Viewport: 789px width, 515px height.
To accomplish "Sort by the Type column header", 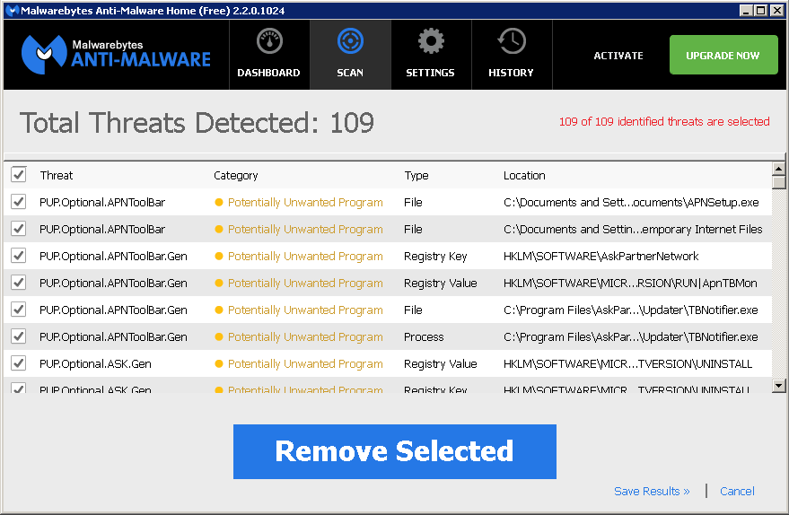I will (x=416, y=176).
